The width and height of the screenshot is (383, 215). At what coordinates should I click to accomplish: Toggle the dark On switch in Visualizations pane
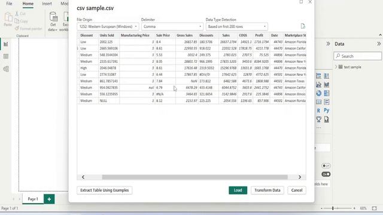(x=326, y=174)
